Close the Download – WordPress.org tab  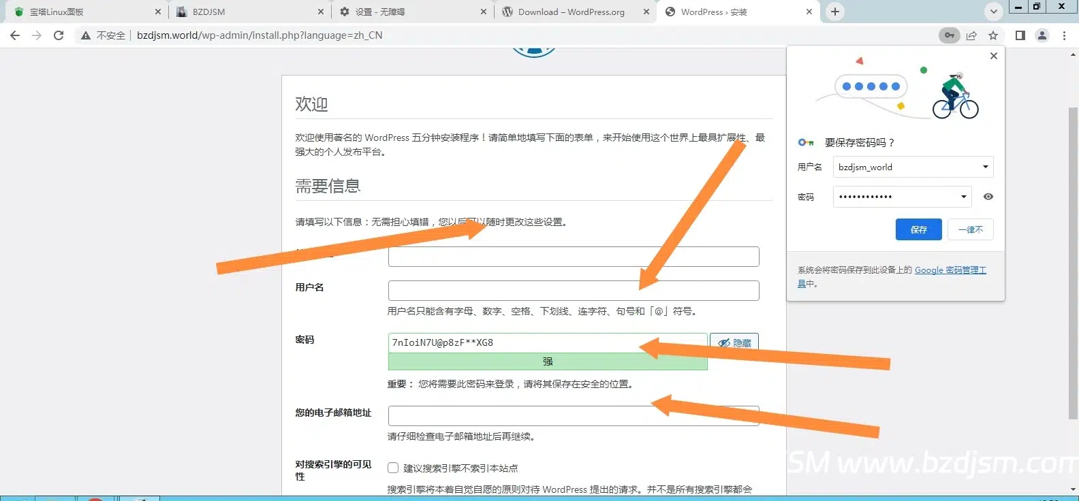point(646,12)
